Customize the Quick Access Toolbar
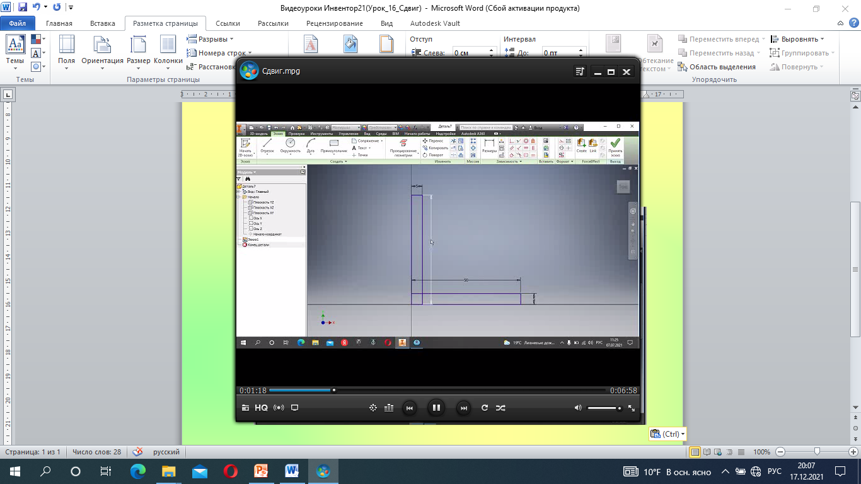The width and height of the screenshot is (861, 484). [x=70, y=8]
